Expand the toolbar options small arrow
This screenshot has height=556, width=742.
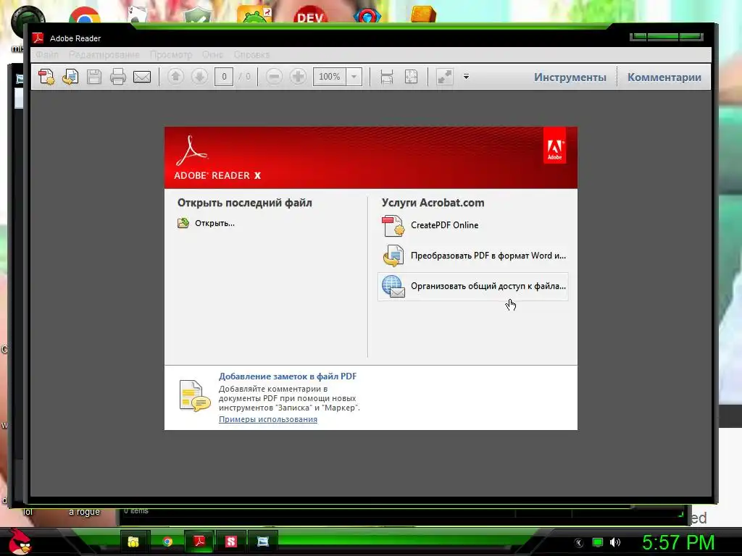tap(466, 77)
